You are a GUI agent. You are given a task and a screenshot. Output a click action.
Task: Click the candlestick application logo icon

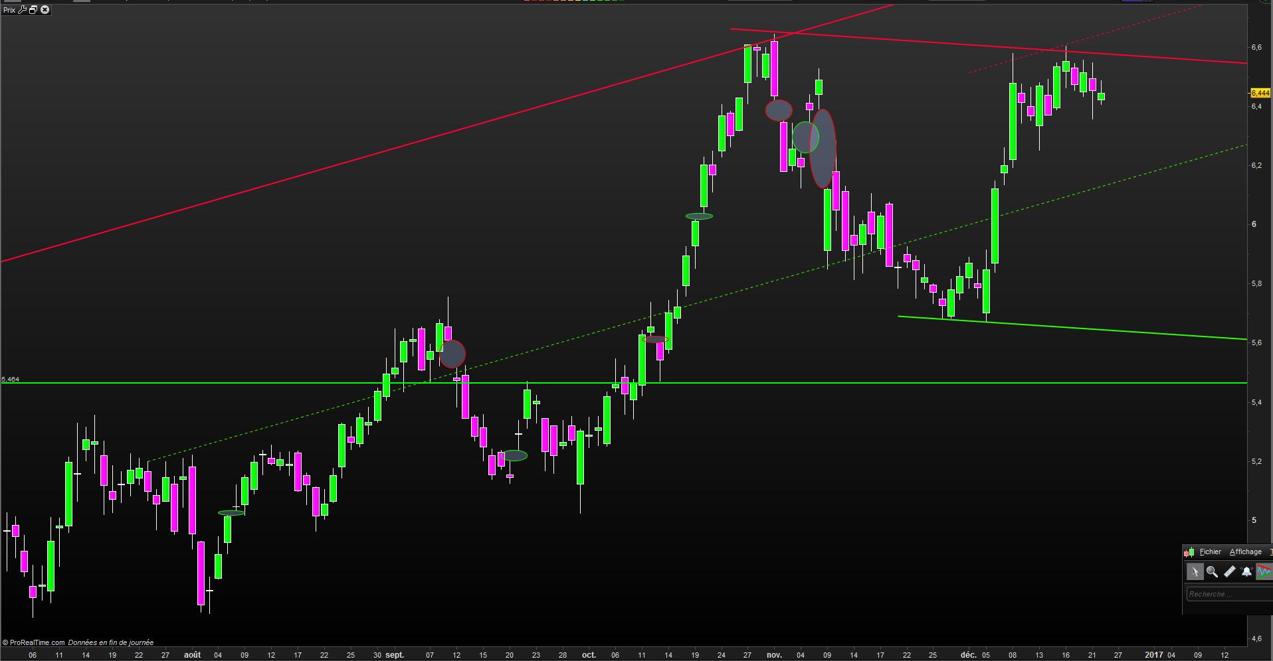coord(1189,552)
